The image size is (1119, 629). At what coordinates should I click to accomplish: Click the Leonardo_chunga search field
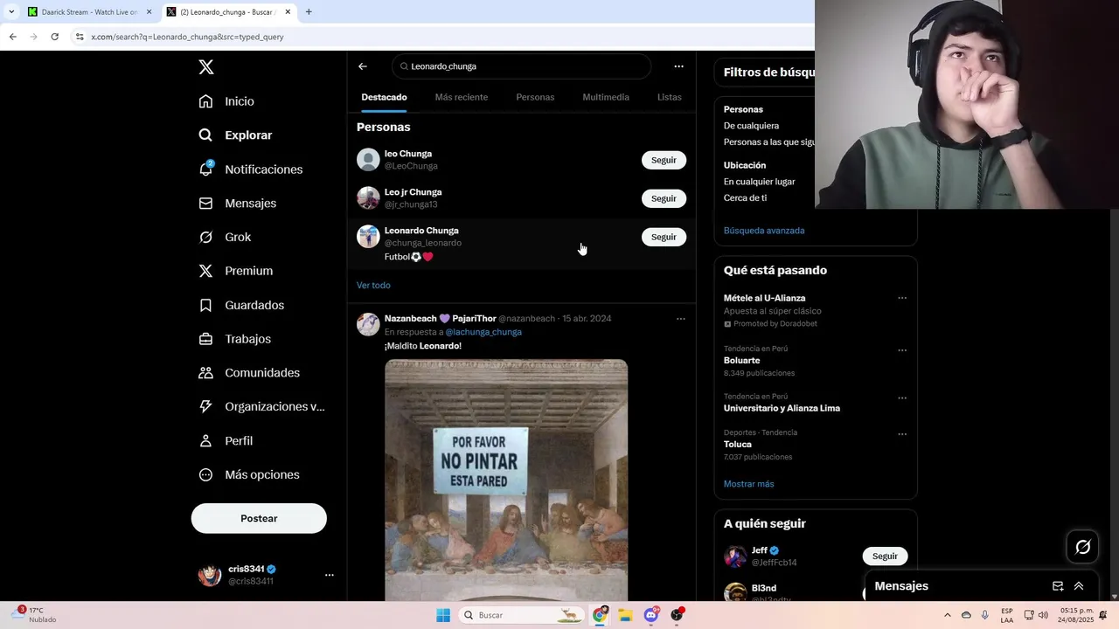tap(522, 66)
